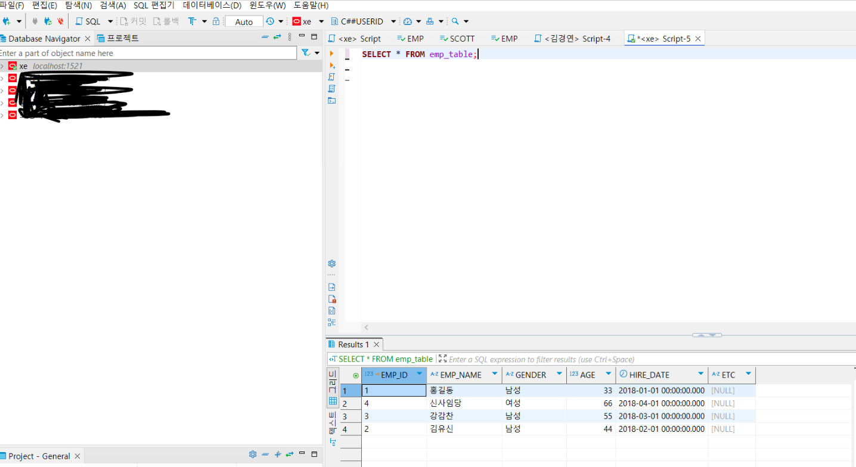The height and width of the screenshot is (467, 856).
Task: Click the outline icon at editor sidebar bottom
Action: pyautogui.click(x=332, y=322)
